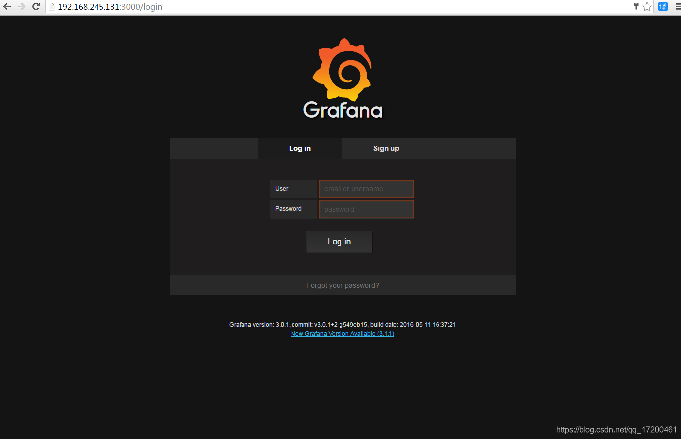This screenshot has height=439, width=681.
Task: Reload the page with refresh icon
Action: point(36,7)
